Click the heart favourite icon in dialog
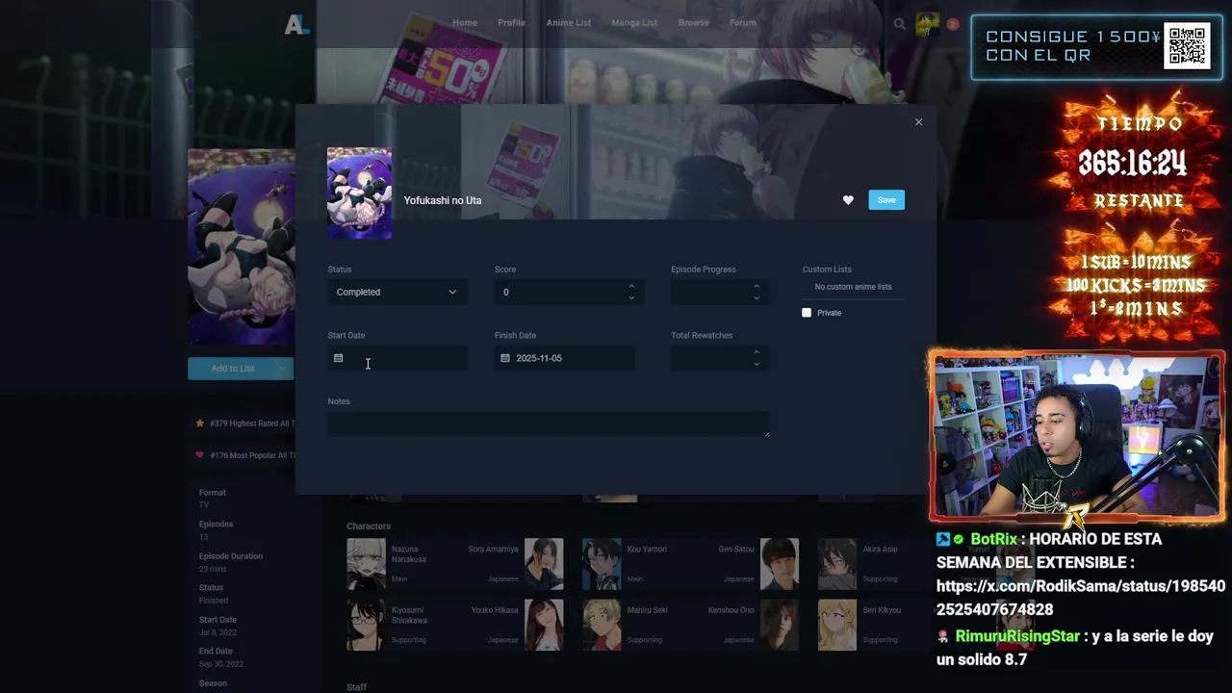 tap(848, 200)
